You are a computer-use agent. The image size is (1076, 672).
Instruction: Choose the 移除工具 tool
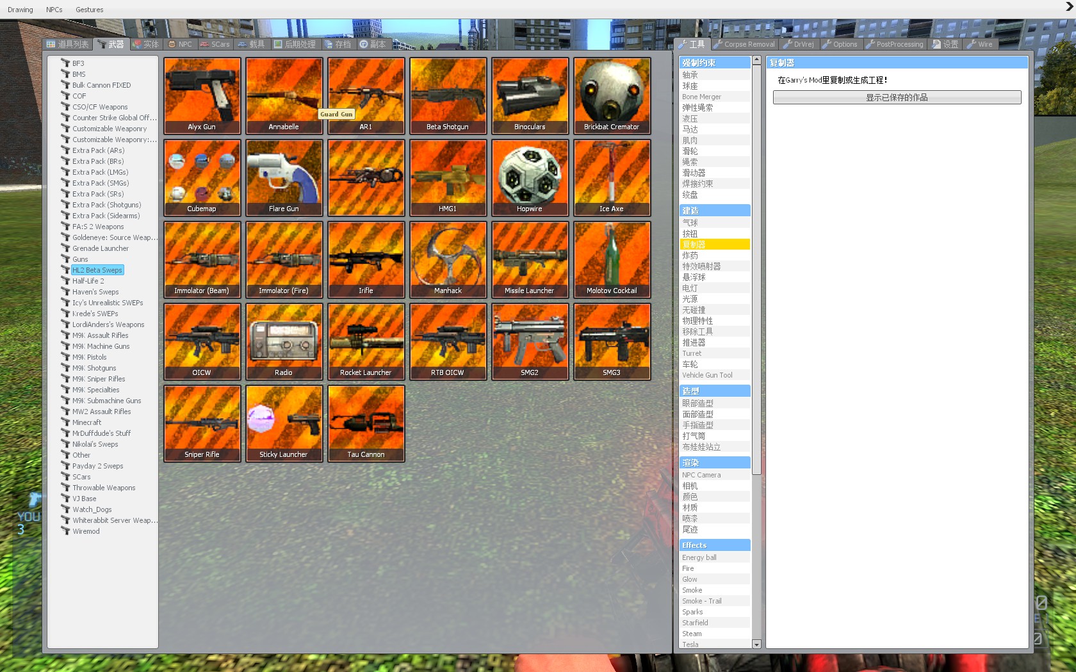715,332
